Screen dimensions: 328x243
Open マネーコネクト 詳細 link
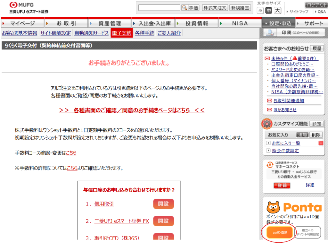(310, 185)
